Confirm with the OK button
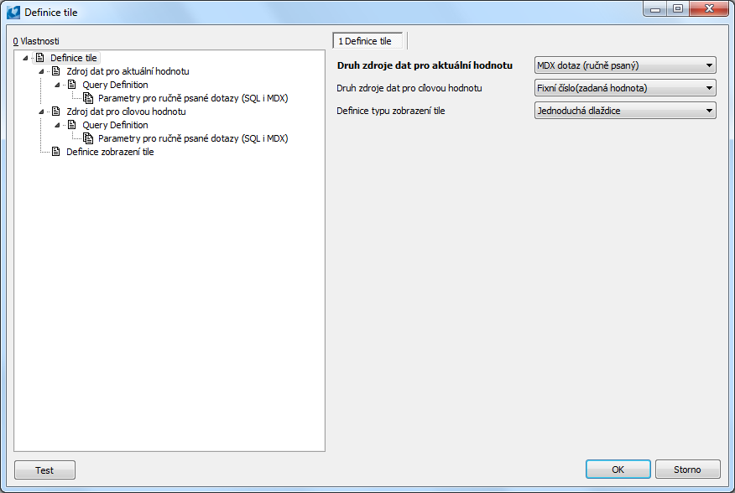735x493 pixels. 618,470
